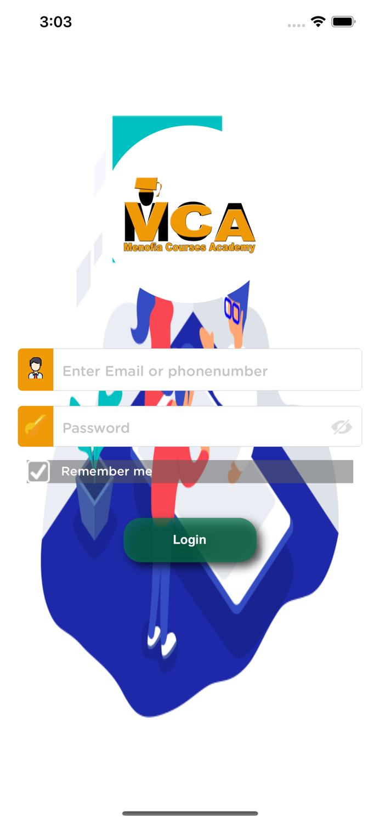Screen dimensions: 380x823
Task: Tap the user avatar icon beside email field
Action: click(36, 369)
